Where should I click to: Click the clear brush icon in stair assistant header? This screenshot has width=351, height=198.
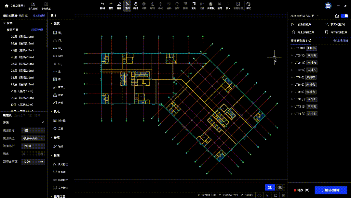coord(337,16)
